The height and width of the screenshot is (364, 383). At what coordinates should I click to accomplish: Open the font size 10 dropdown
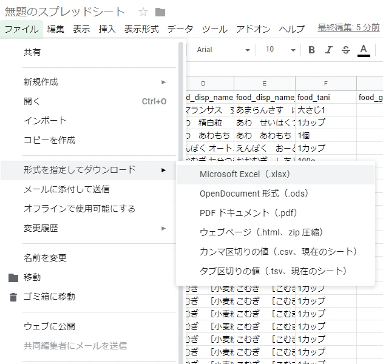click(x=280, y=50)
